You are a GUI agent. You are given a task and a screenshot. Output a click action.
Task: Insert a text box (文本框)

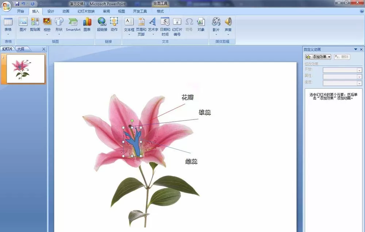tap(129, 26)
